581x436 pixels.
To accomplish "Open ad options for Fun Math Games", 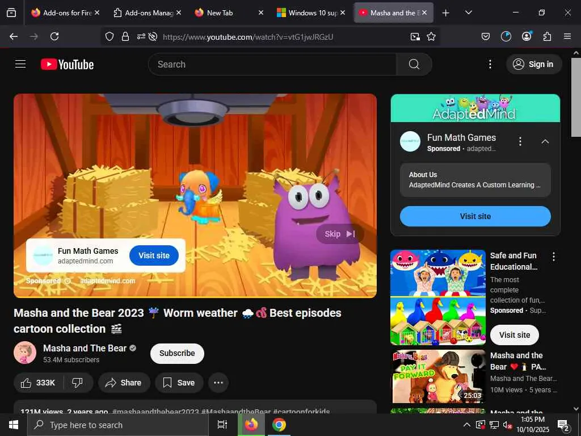I will (x=520, y=141).
